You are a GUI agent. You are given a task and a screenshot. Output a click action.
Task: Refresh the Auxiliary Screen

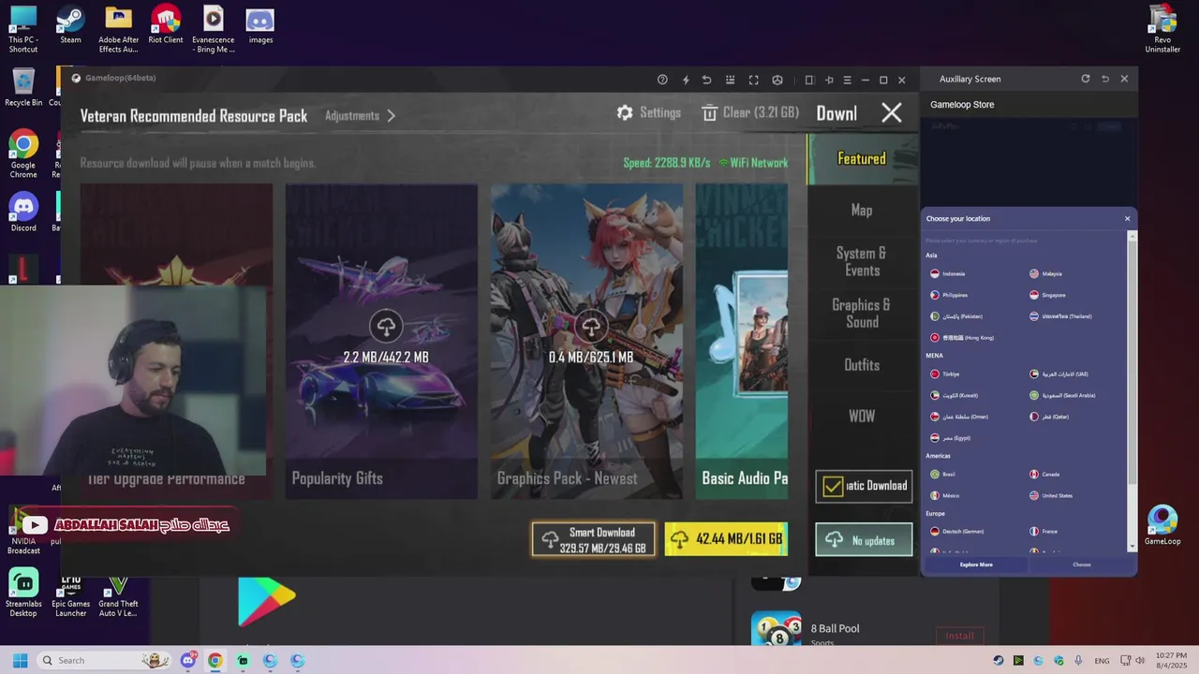(x=1086, y=79)
